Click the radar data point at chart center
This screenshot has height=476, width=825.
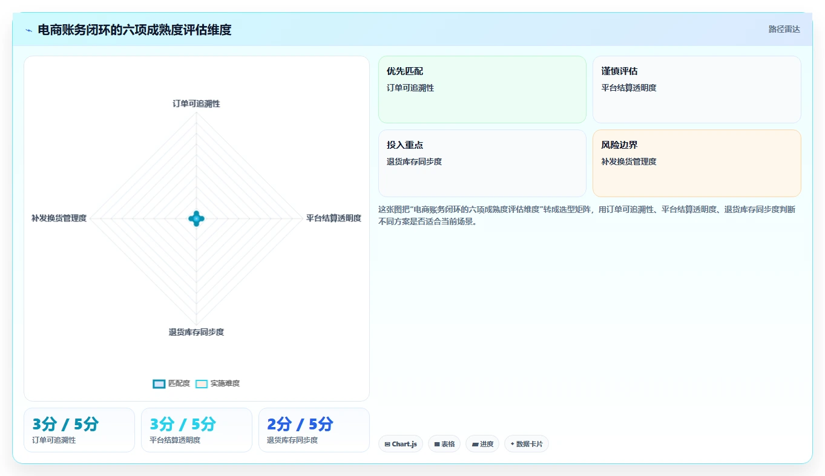click(196, 218)
